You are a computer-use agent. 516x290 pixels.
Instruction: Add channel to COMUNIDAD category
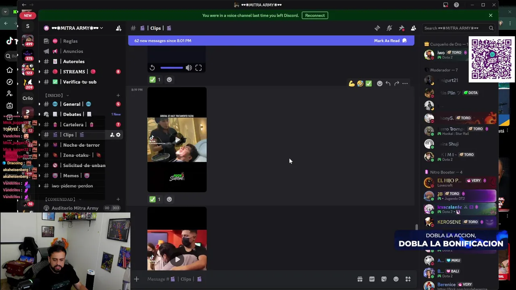tap(118, 199)
